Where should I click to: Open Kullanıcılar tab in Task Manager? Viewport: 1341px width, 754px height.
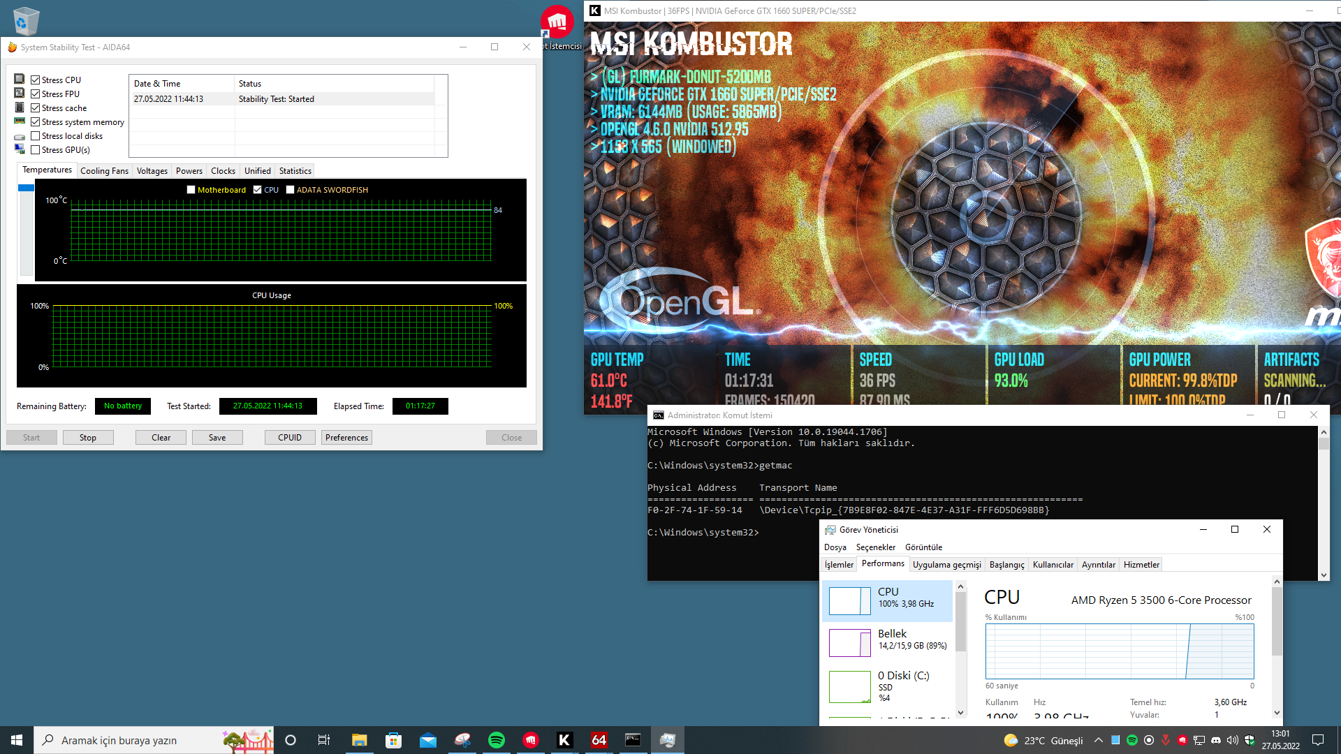click(x=1053, y=565)
